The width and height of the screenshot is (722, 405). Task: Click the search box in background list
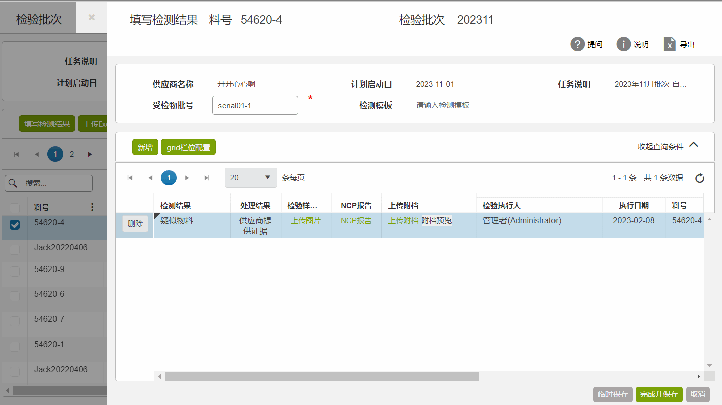[49, 183]
